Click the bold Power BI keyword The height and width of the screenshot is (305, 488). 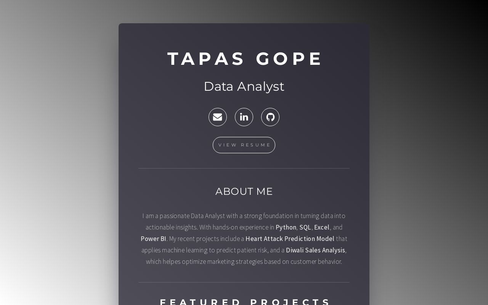point(153,239)
